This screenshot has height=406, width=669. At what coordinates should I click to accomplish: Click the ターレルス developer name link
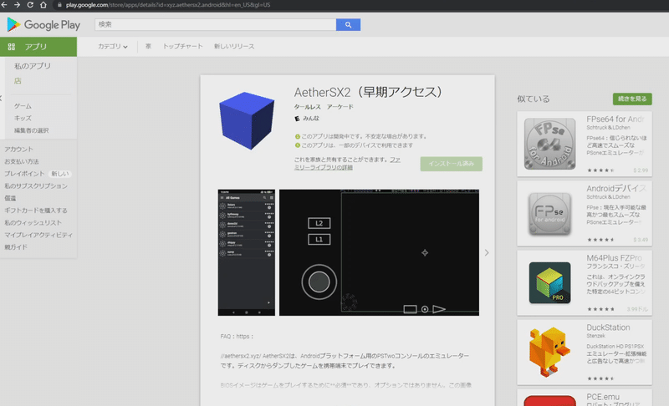[x=307, y=107]
